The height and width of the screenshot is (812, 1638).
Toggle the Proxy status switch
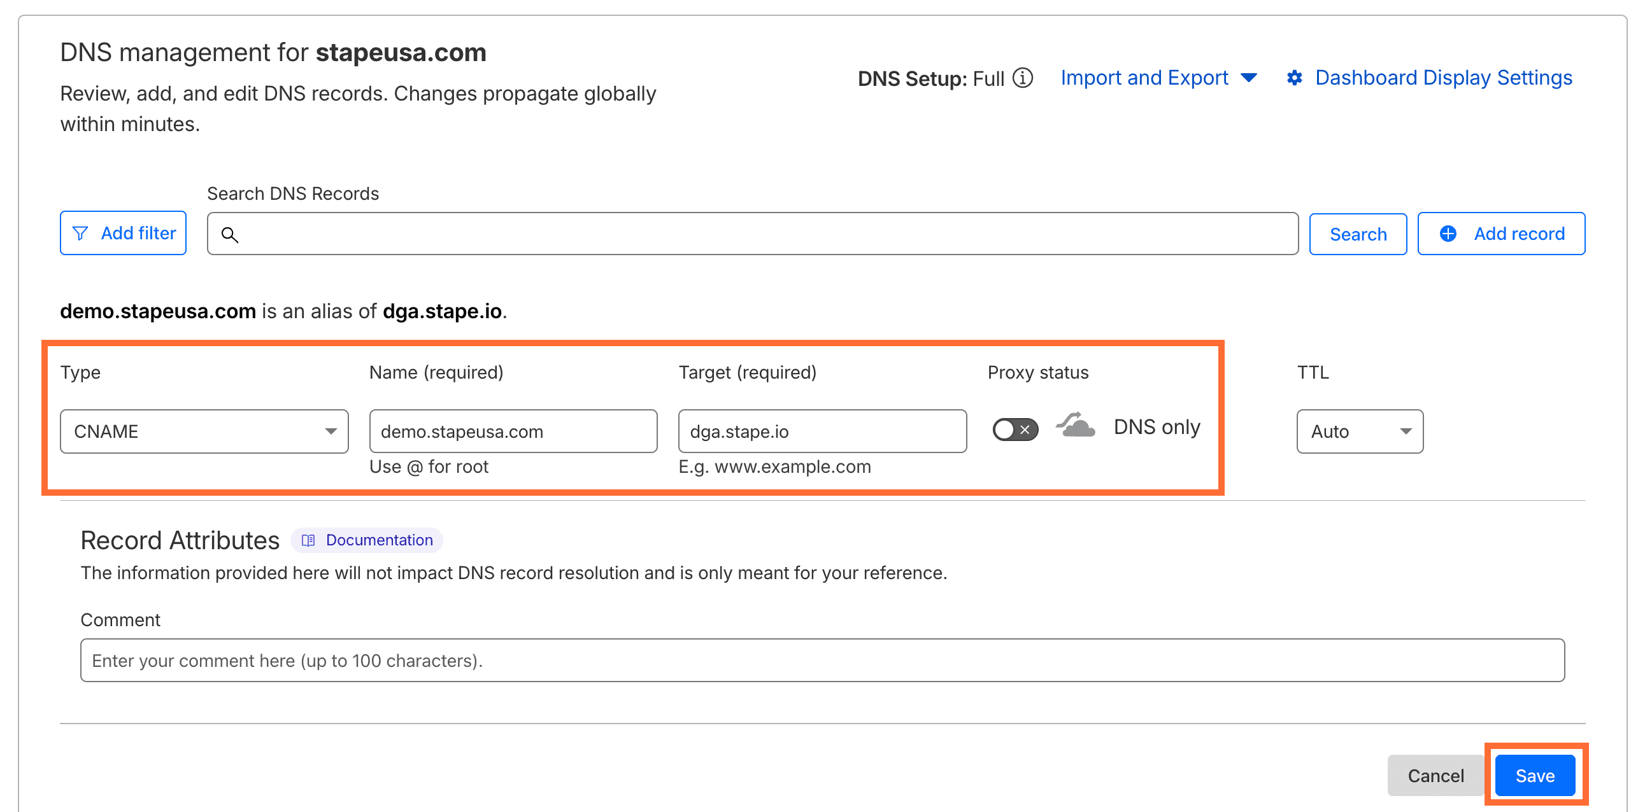pyautogui.click(x=1015, y=430)
